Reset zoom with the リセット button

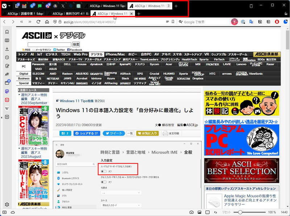tap(226, 212)
